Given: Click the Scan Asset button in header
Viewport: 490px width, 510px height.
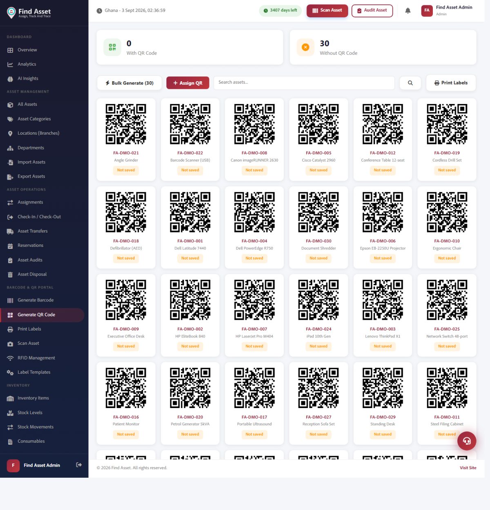Looking at the screenshot, I should 327,11.
